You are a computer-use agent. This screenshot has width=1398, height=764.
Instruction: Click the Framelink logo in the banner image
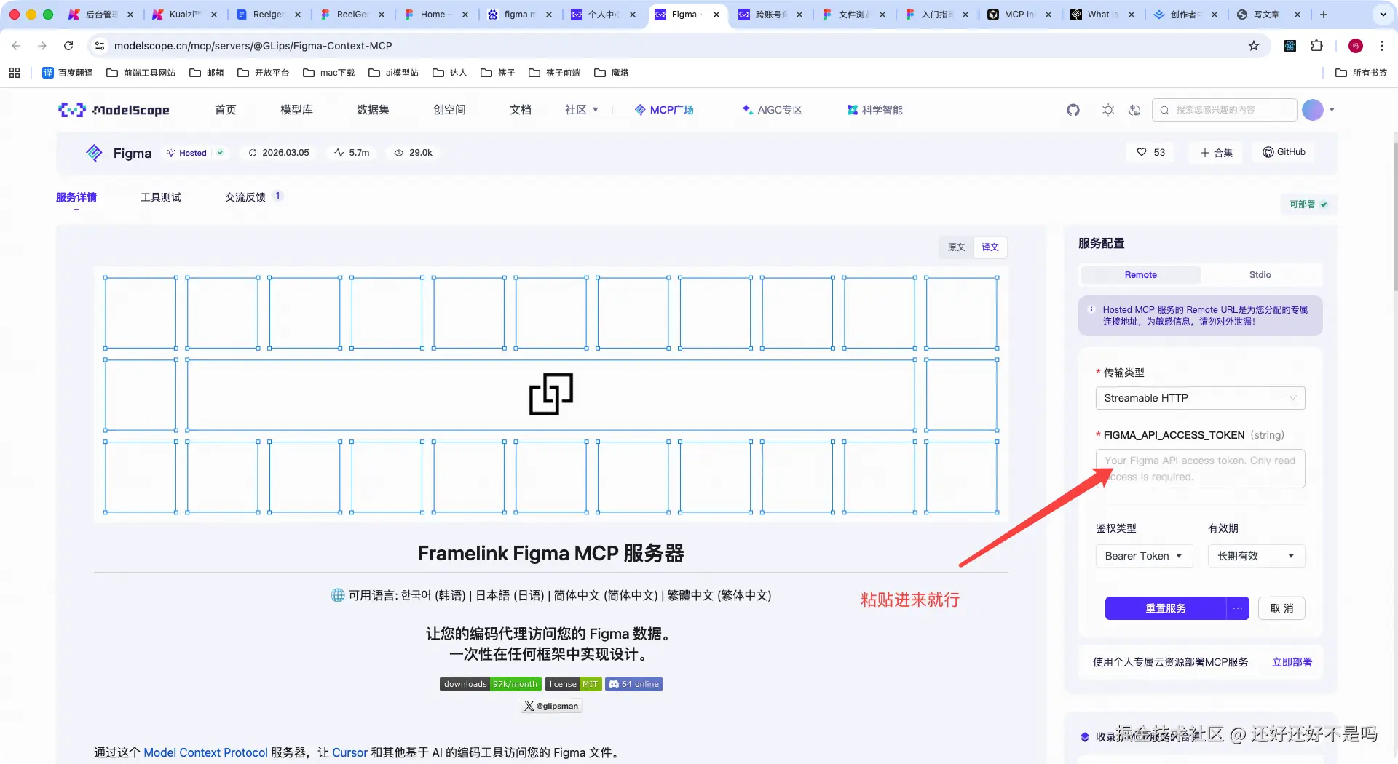click(x=551, y=394)
